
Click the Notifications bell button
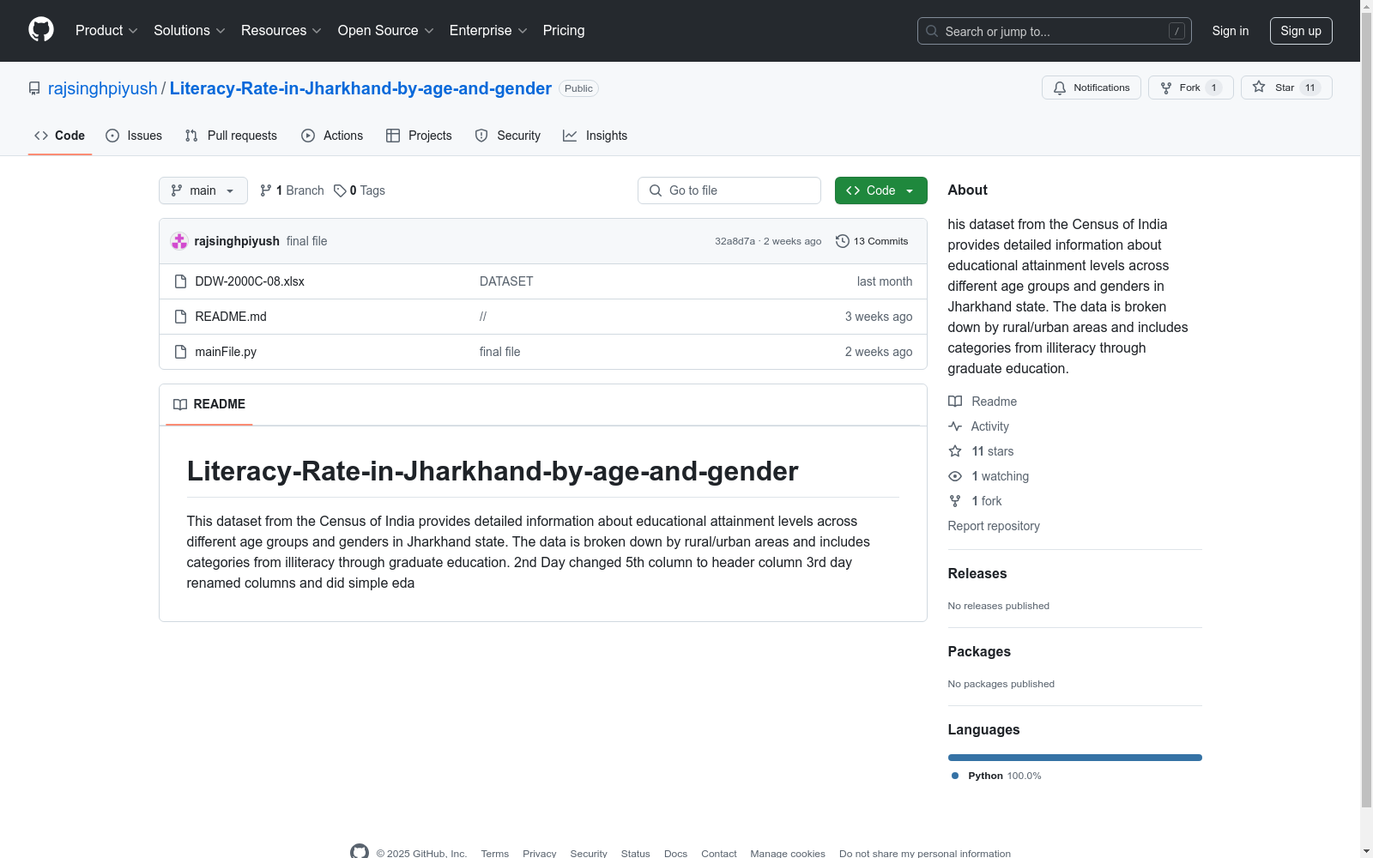point(1091,88)
